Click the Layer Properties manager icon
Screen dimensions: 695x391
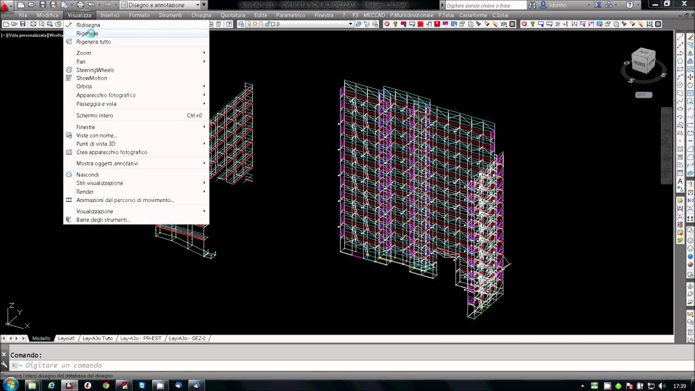click(241, 24)
